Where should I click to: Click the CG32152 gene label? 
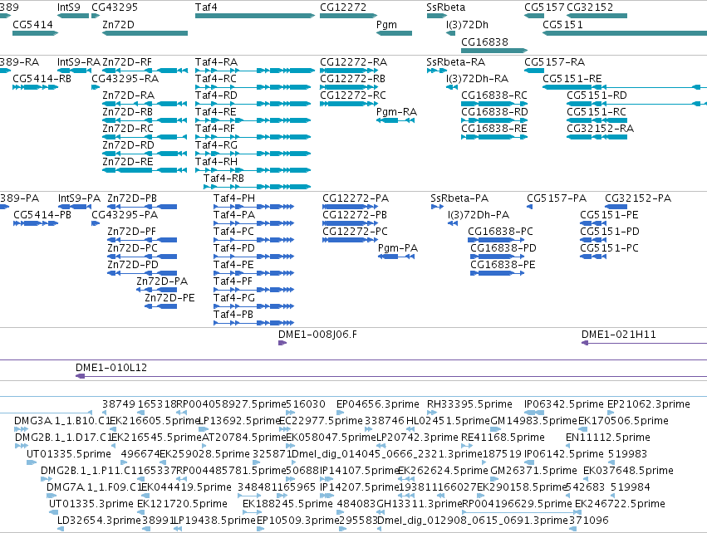pos(590,7)
